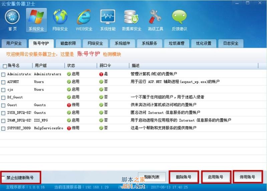Open the WEB安全 browser icon
The image size is (267, 191).
84,18
